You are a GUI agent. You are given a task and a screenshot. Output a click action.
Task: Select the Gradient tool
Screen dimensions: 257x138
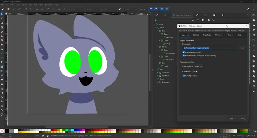2,67
